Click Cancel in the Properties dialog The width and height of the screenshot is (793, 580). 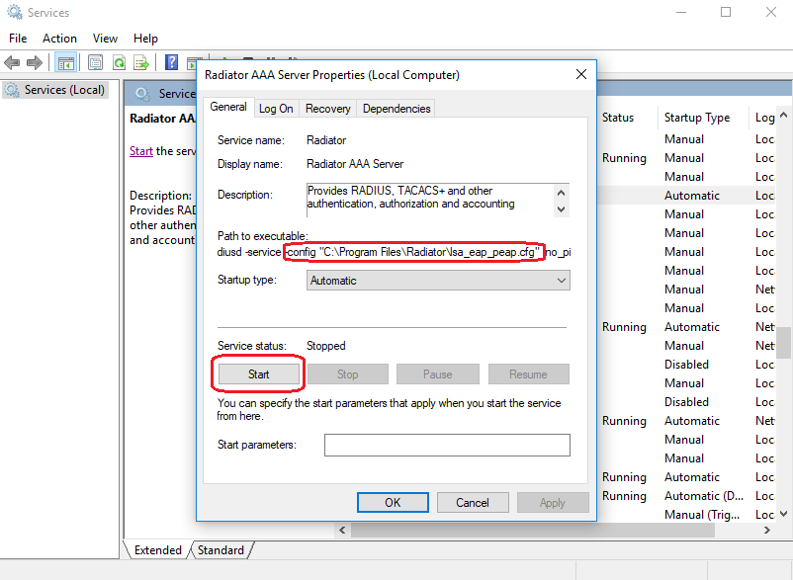tap(473, 503)
